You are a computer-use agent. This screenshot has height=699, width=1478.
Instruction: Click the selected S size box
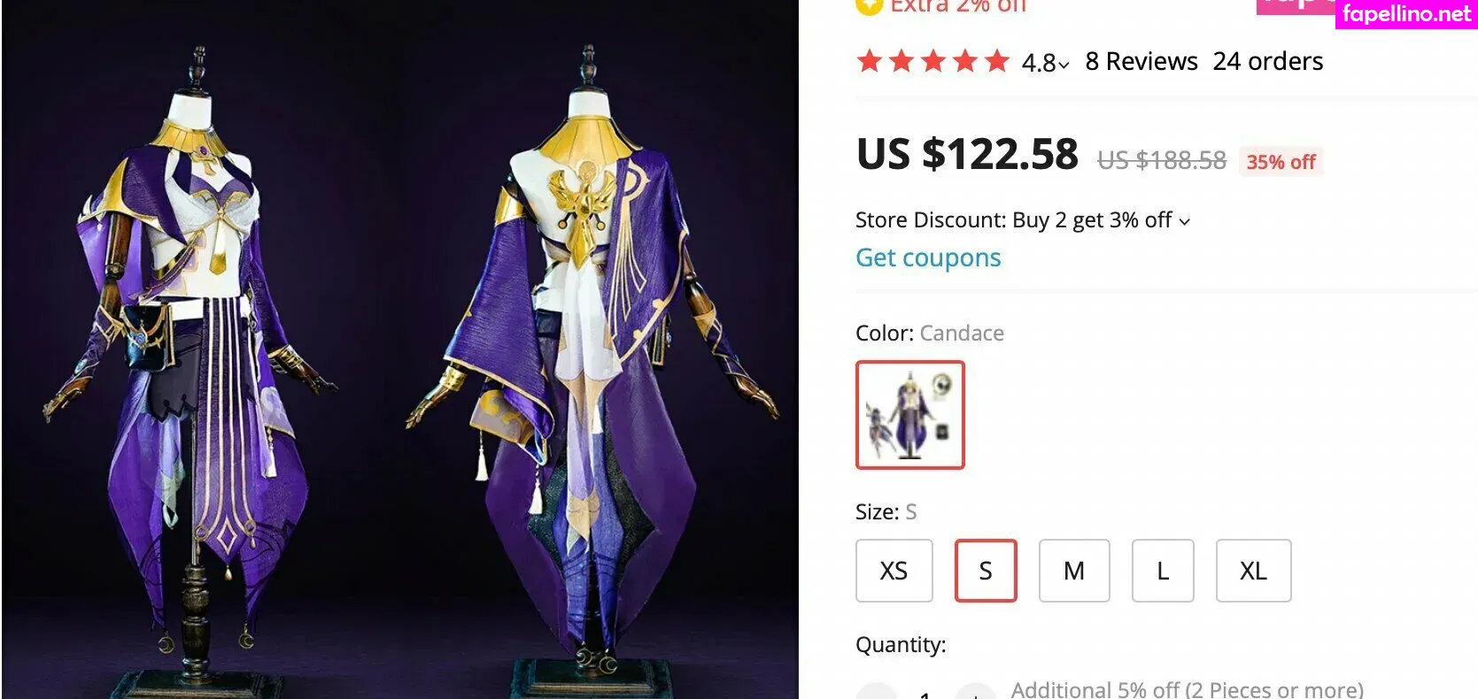coord(986,571)
